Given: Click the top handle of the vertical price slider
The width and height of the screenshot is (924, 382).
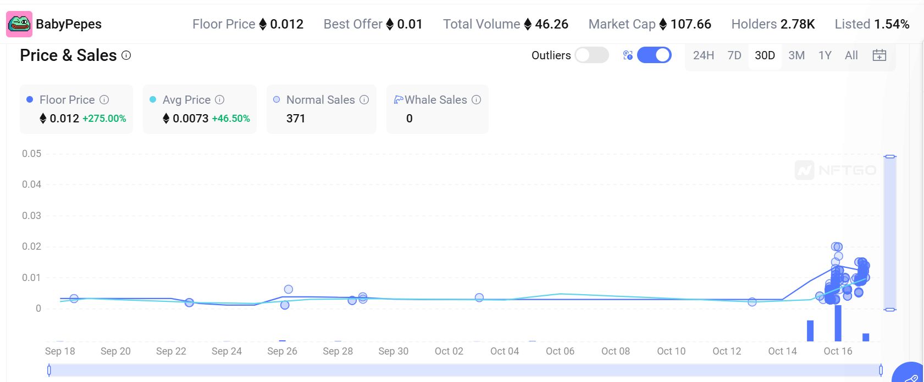Looking at the screenshot, I should pyautogui.click(x=890, y=157).
